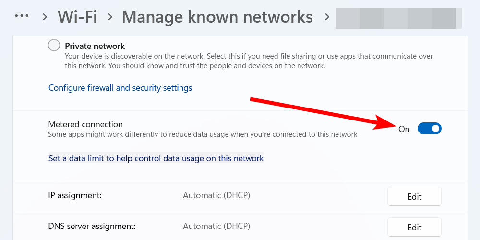The height and width of the screenshot is (240, 480).
Task: Select the Private network radio button
Action: point(54,46)
